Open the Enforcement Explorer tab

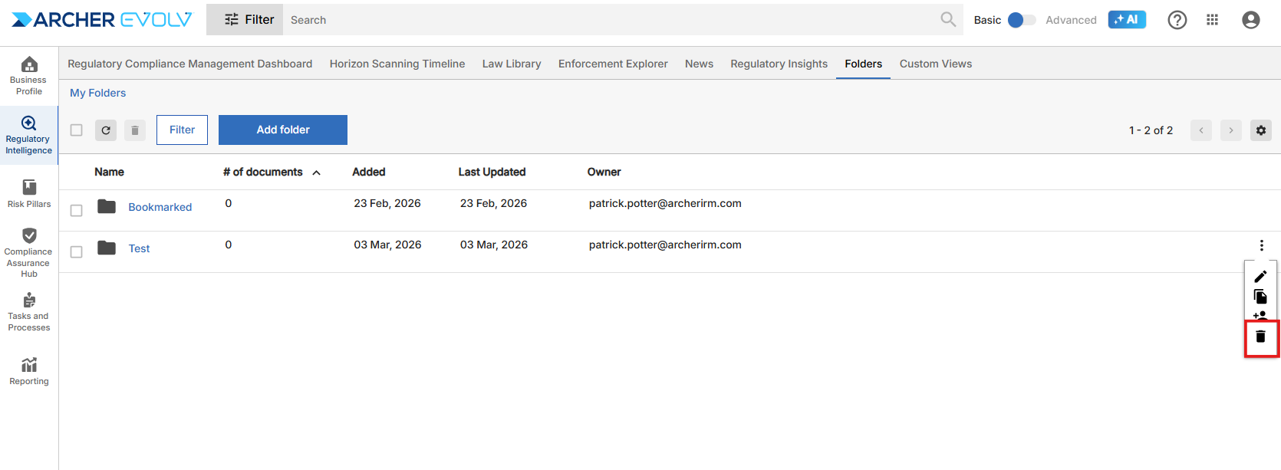(x=613, y=64)
